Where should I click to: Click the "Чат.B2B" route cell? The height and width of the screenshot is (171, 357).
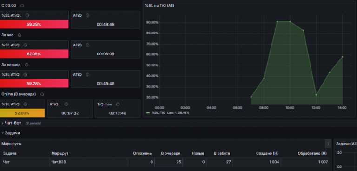[88, 162]
